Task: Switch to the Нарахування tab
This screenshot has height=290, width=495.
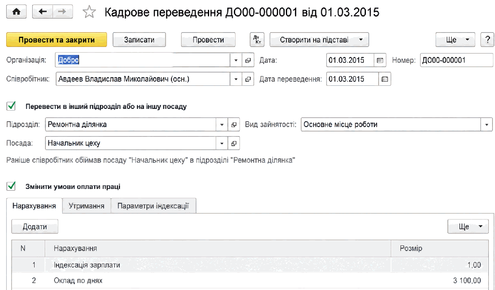Action: (x=34, y=205)
